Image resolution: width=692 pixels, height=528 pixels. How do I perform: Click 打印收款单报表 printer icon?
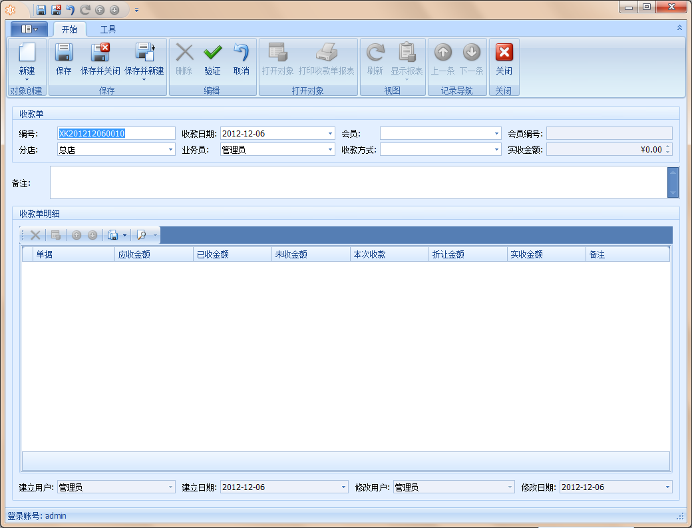[326, 52]
